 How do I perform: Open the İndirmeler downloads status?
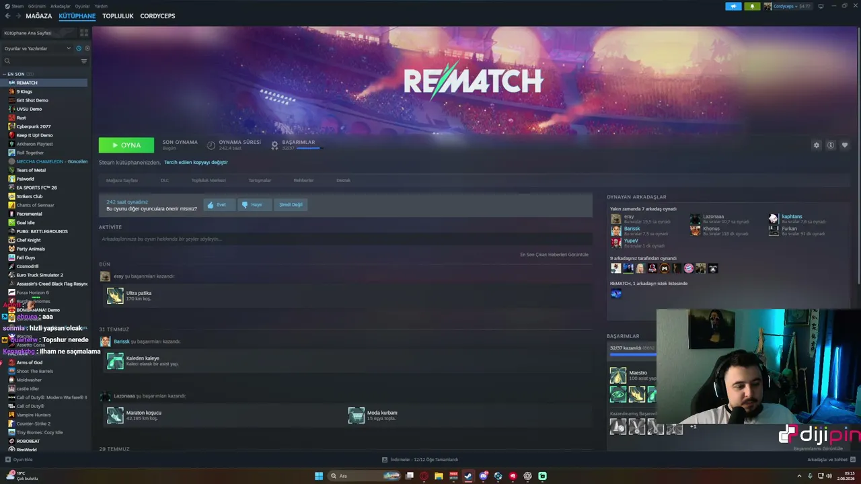(x=420, y=460)
